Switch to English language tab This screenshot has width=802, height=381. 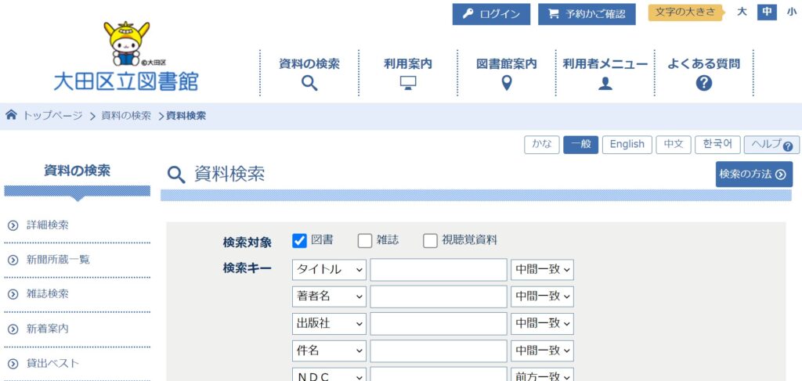(x=627, y=145)
